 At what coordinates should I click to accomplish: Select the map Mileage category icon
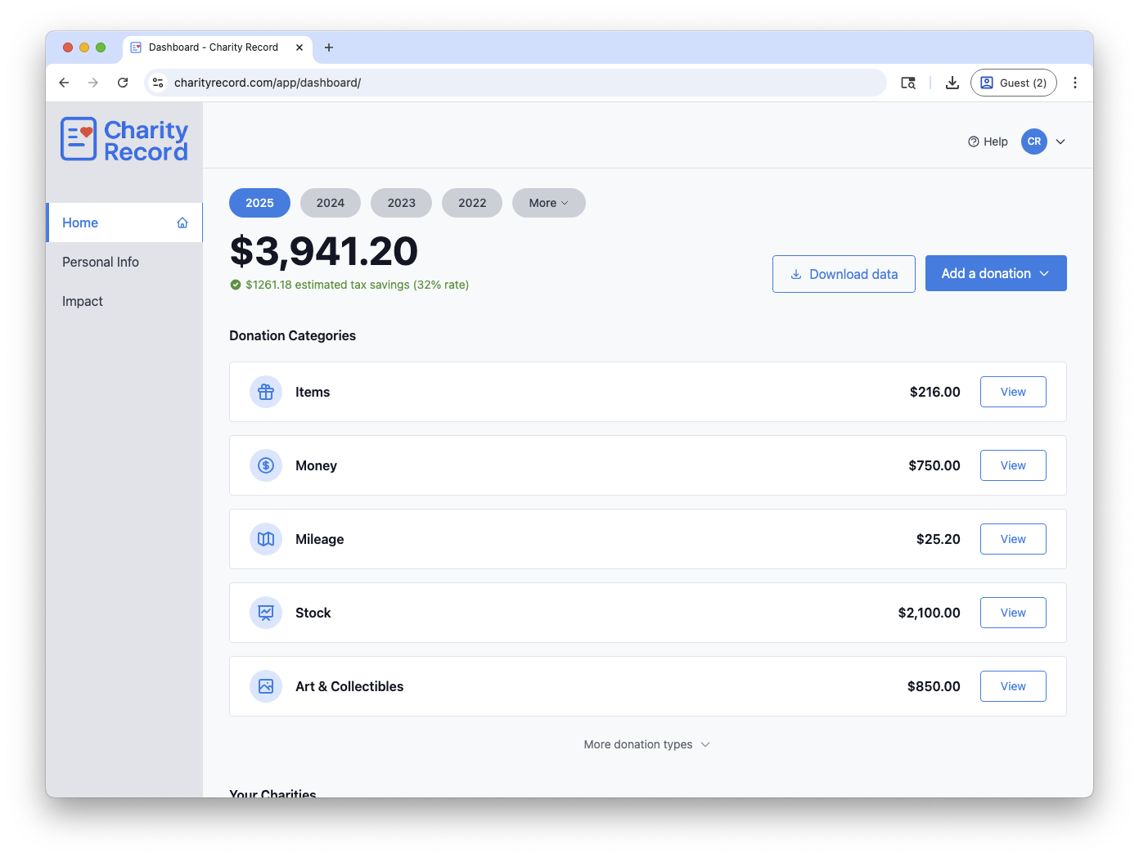(x=265, y=539)
